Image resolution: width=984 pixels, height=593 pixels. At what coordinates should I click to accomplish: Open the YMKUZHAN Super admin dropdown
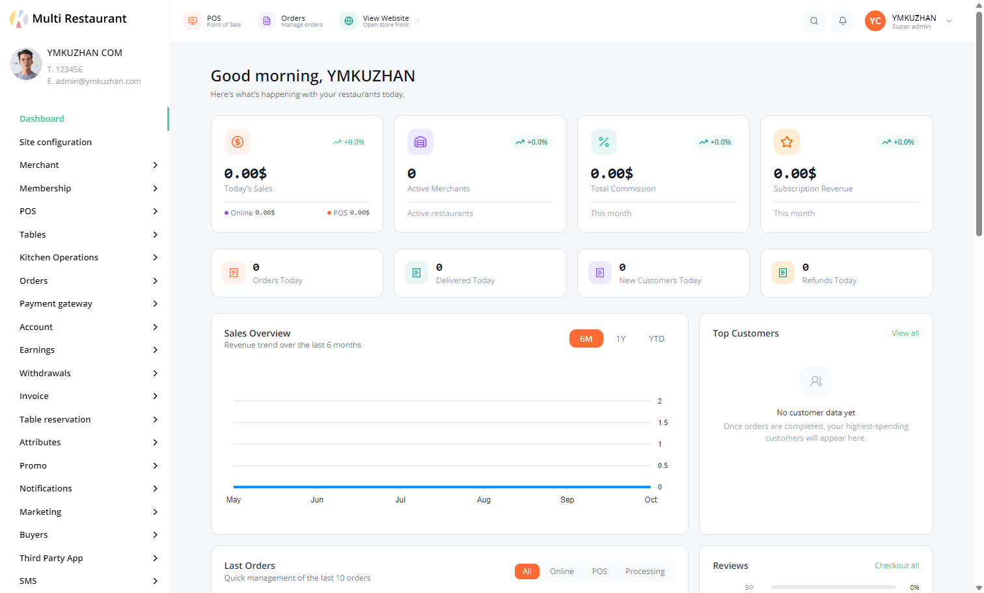[909, 21]
